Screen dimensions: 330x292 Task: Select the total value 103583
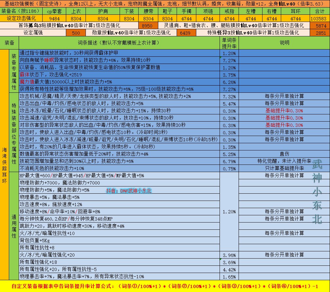tap(320, 19)
